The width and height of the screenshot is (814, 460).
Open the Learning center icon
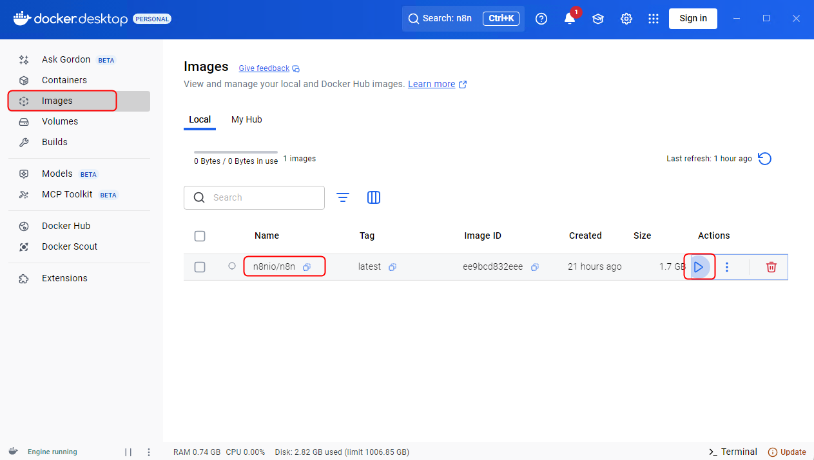[598, 19]
